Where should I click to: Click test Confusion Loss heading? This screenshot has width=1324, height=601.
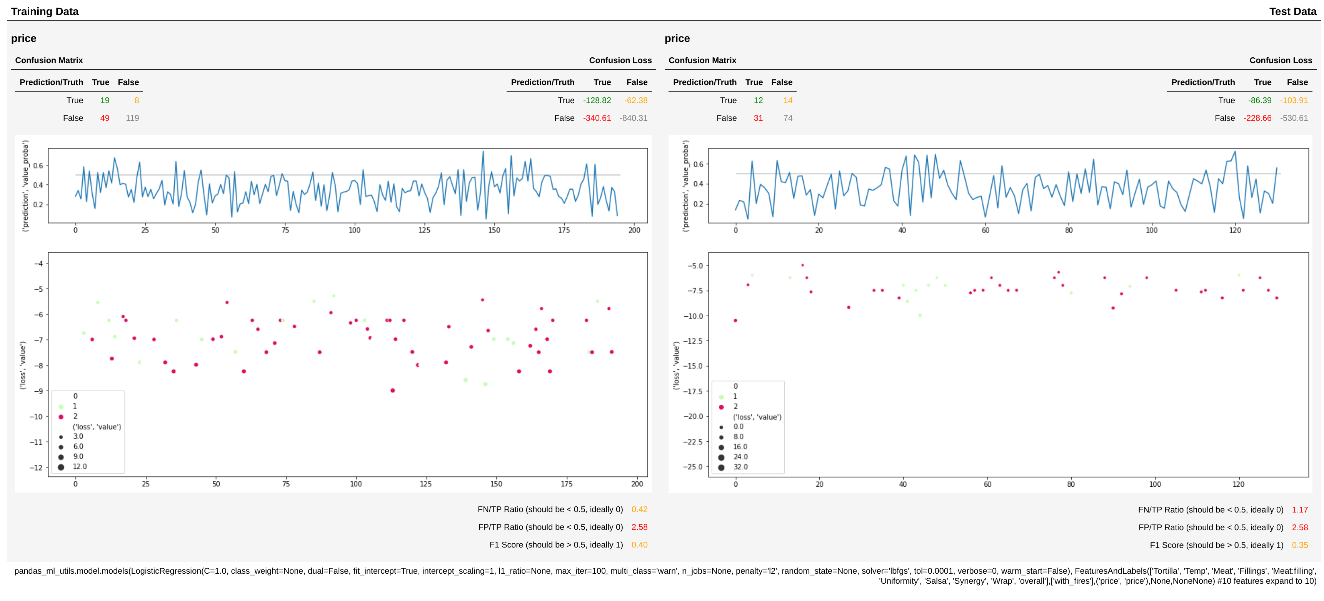(1280, 60)
